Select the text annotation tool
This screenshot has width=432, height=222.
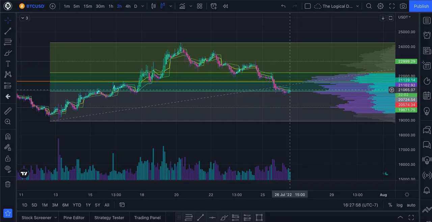pyautogui.click(x=8, y=64)
